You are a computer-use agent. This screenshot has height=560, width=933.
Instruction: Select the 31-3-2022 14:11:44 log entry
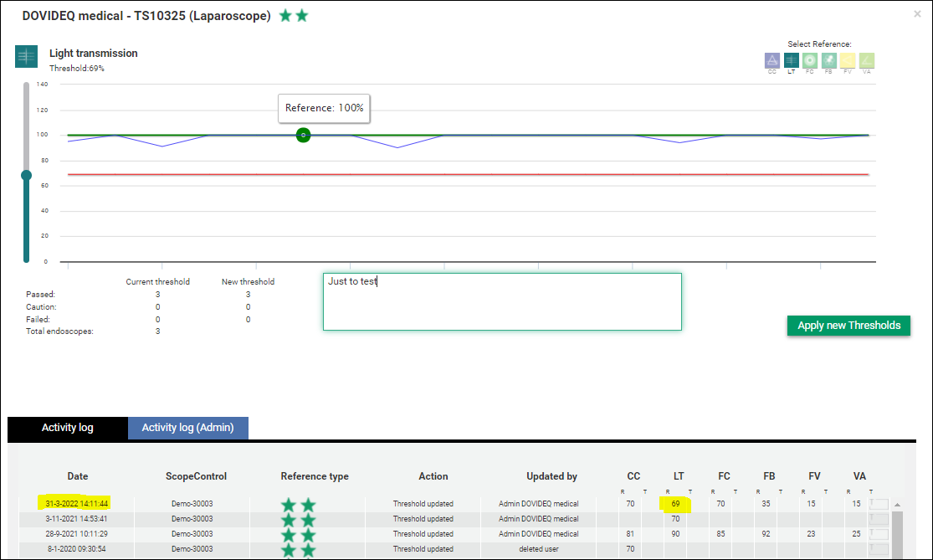pyautogui.click(x=77, y=504)
